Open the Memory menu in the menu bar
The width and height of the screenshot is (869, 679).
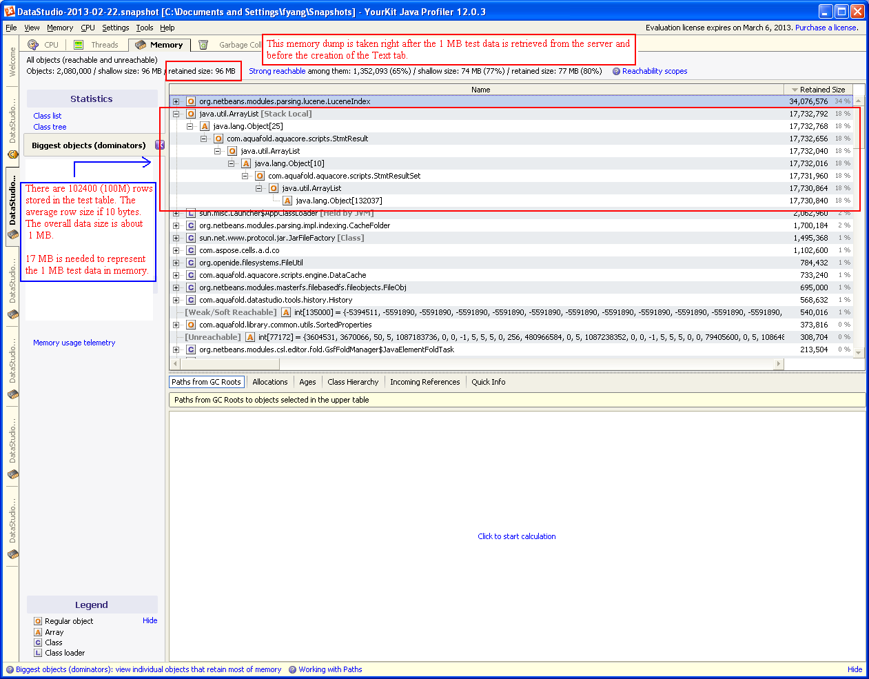click(x=60, y=28)
